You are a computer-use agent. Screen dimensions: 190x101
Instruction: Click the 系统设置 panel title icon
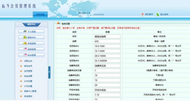coord(58,23)
